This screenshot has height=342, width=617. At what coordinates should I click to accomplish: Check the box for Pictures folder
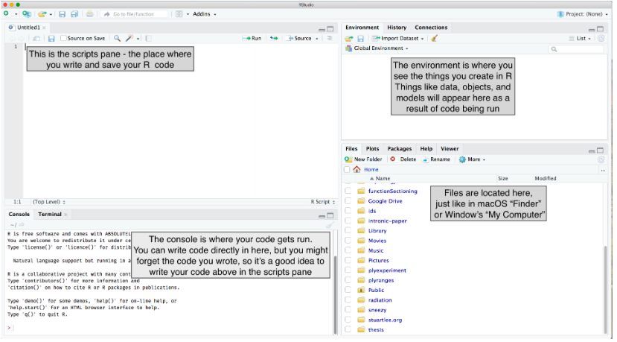tap(348, 260)
